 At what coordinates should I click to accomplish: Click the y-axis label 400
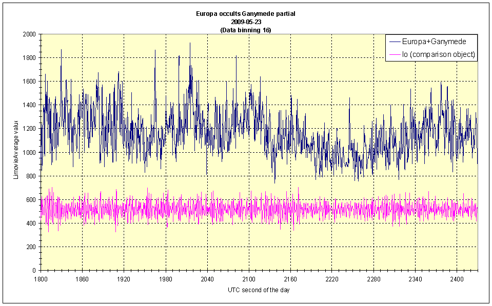coord(31,223)
